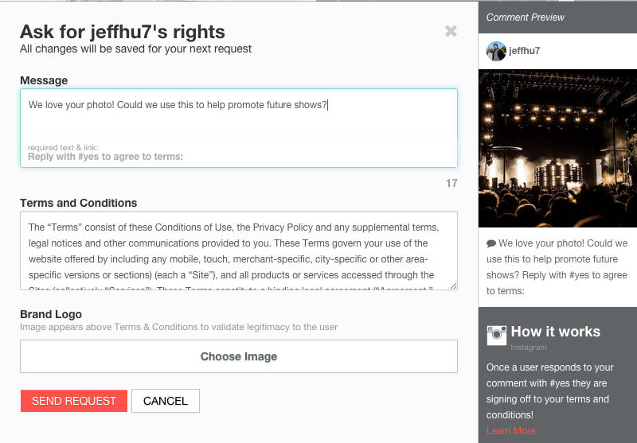Click jeffhu7's profile avatar
Viewport: 637px width, 443px height.
tap(496, 51)
